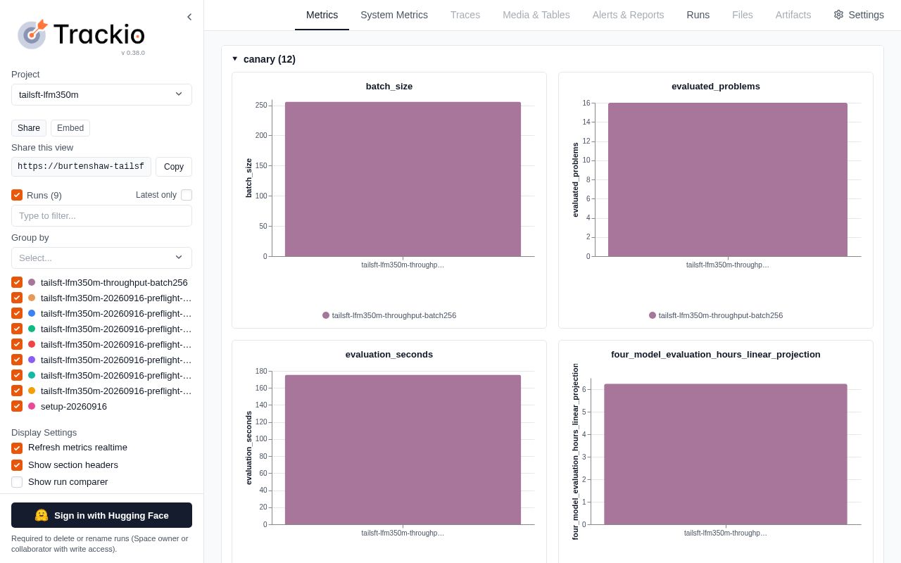
Task: Disable Refresh metrics realtime
Action: tap(17, 448)
